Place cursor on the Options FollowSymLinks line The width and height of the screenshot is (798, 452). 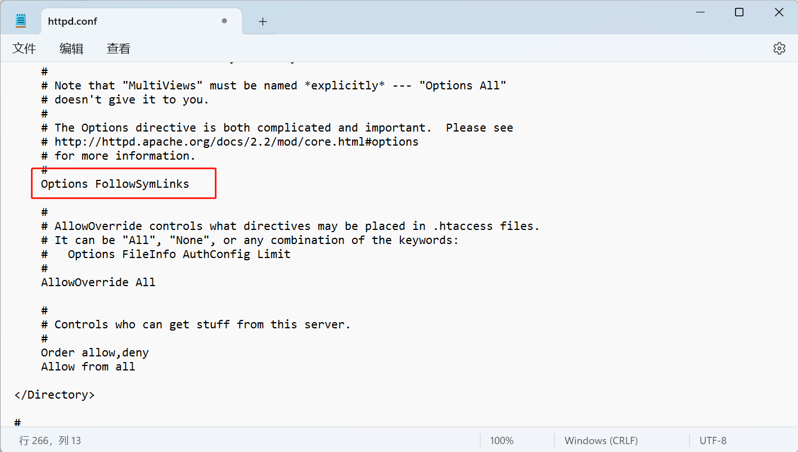(115, 184)
